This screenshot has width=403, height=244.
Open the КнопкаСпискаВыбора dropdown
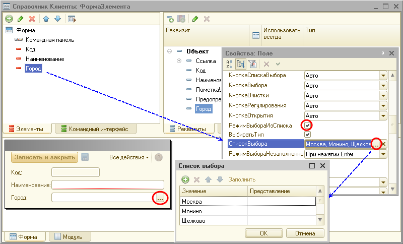point(383,76)
